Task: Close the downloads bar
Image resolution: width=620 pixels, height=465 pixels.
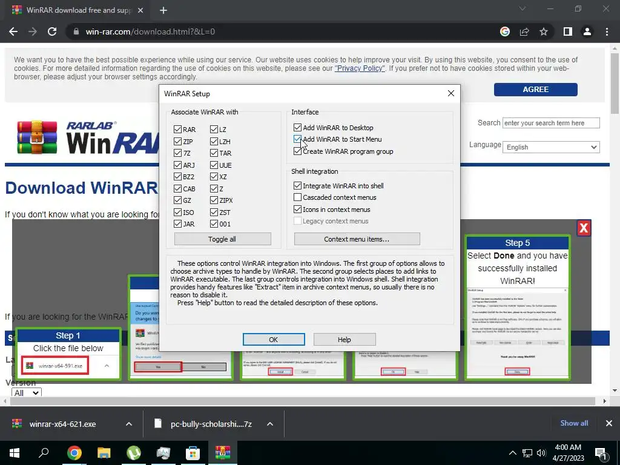Action: point(609,423)
